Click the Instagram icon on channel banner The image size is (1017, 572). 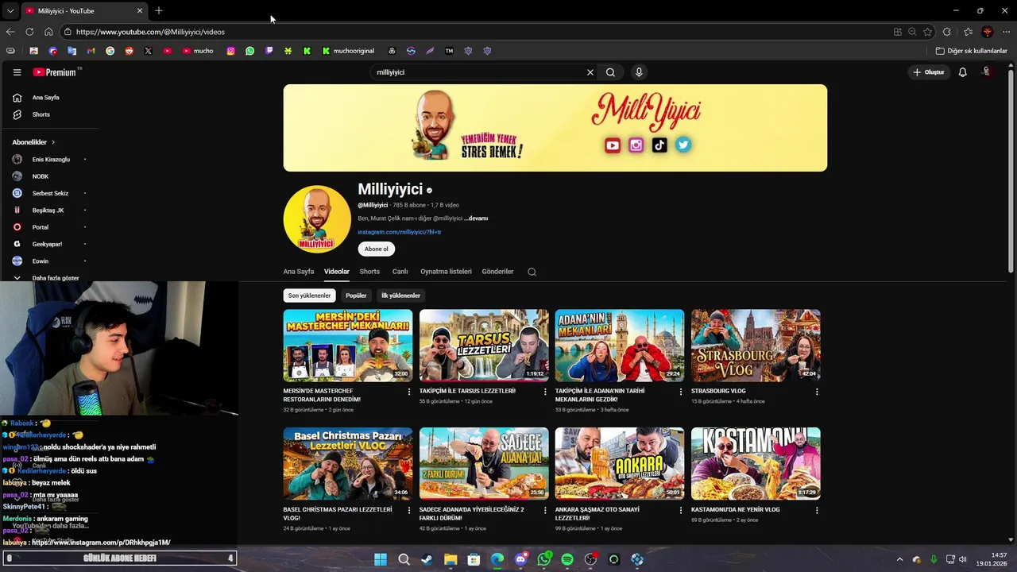(636, 145)
